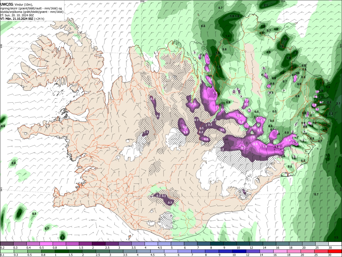Pick the darkest purple 2–2.5 snow legend swatch
This screenshot has width=342, height=257.
98,244
